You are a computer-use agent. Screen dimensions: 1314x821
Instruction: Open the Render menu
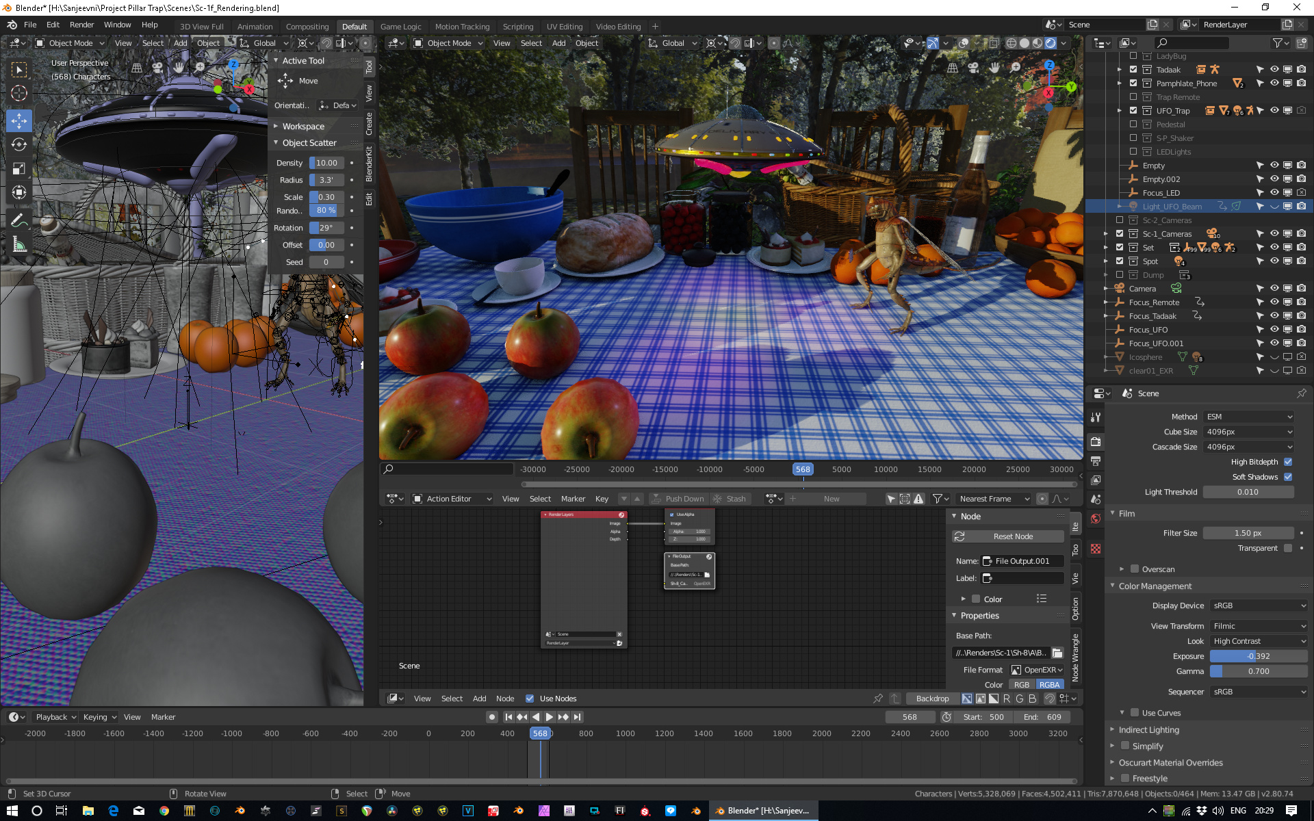click(81, 25)
